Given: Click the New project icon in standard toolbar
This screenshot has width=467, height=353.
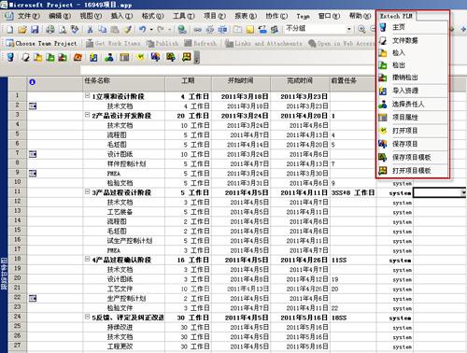Looking at the screenshot, I should tap(10, 29).
